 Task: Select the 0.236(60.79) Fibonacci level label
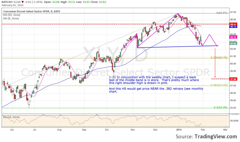[219, 58]
